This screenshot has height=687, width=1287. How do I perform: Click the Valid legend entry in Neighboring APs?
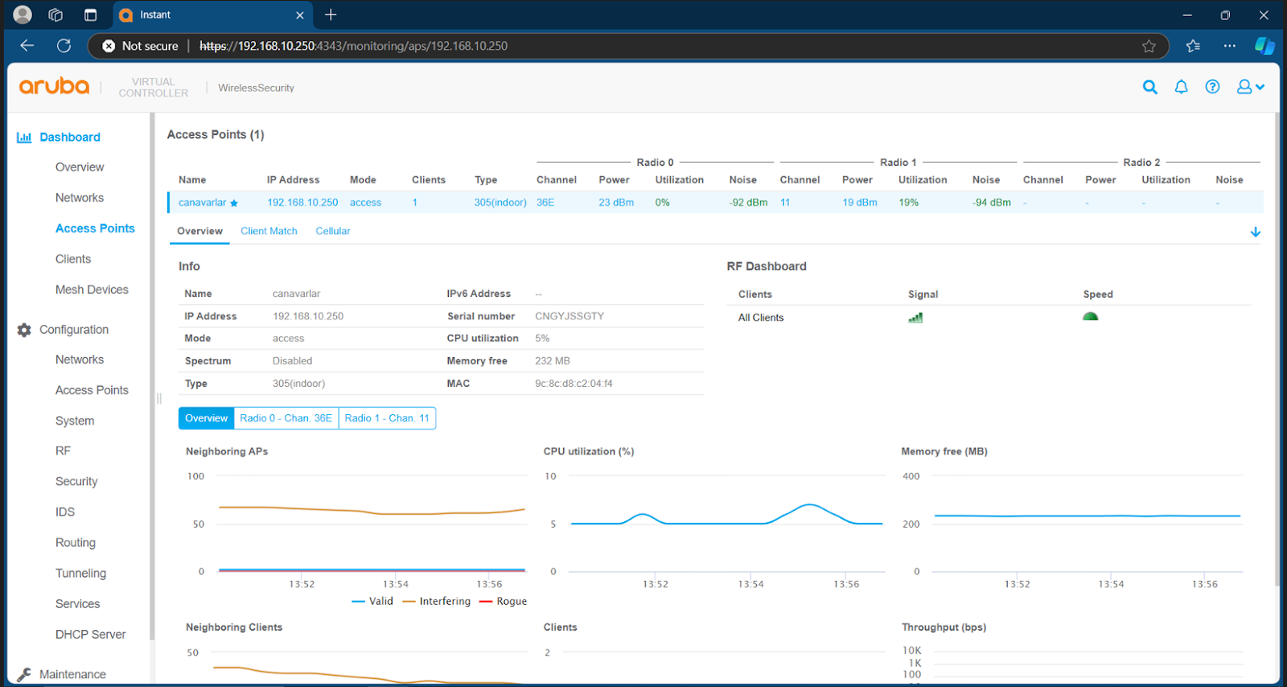[x=372, y=602]
